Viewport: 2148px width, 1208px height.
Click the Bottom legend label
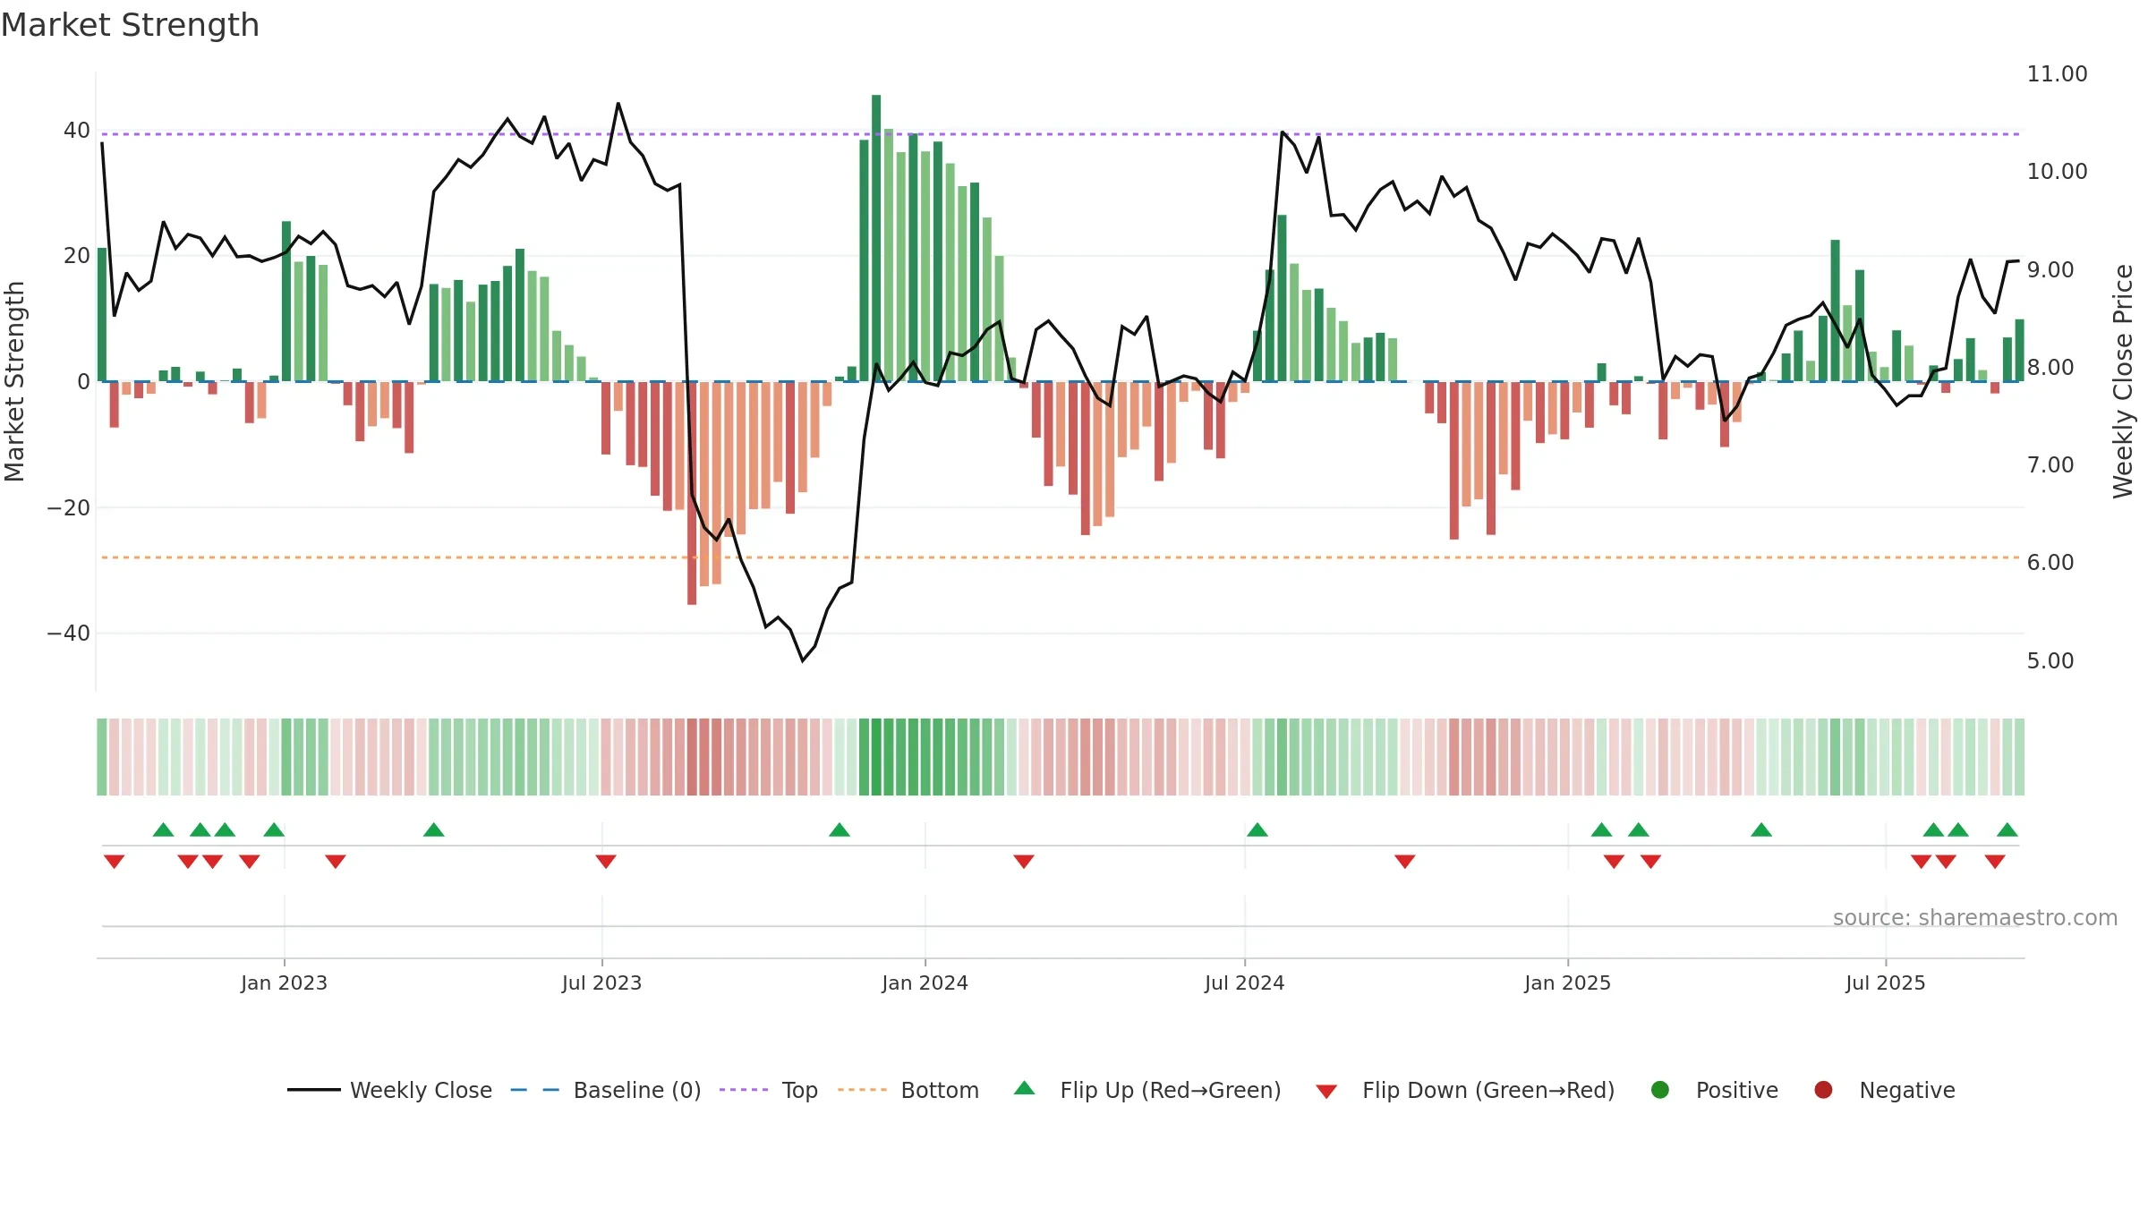tap(940, 1090)
